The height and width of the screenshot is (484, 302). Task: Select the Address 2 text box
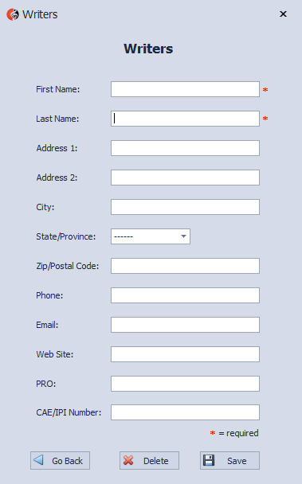pyautogui.click(x=185, y=178)
